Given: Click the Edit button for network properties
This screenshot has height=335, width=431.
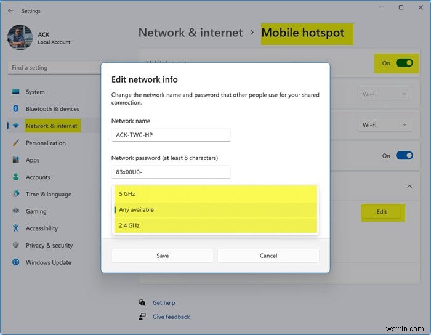Looking at the screenshot, I should coord(382,212).
